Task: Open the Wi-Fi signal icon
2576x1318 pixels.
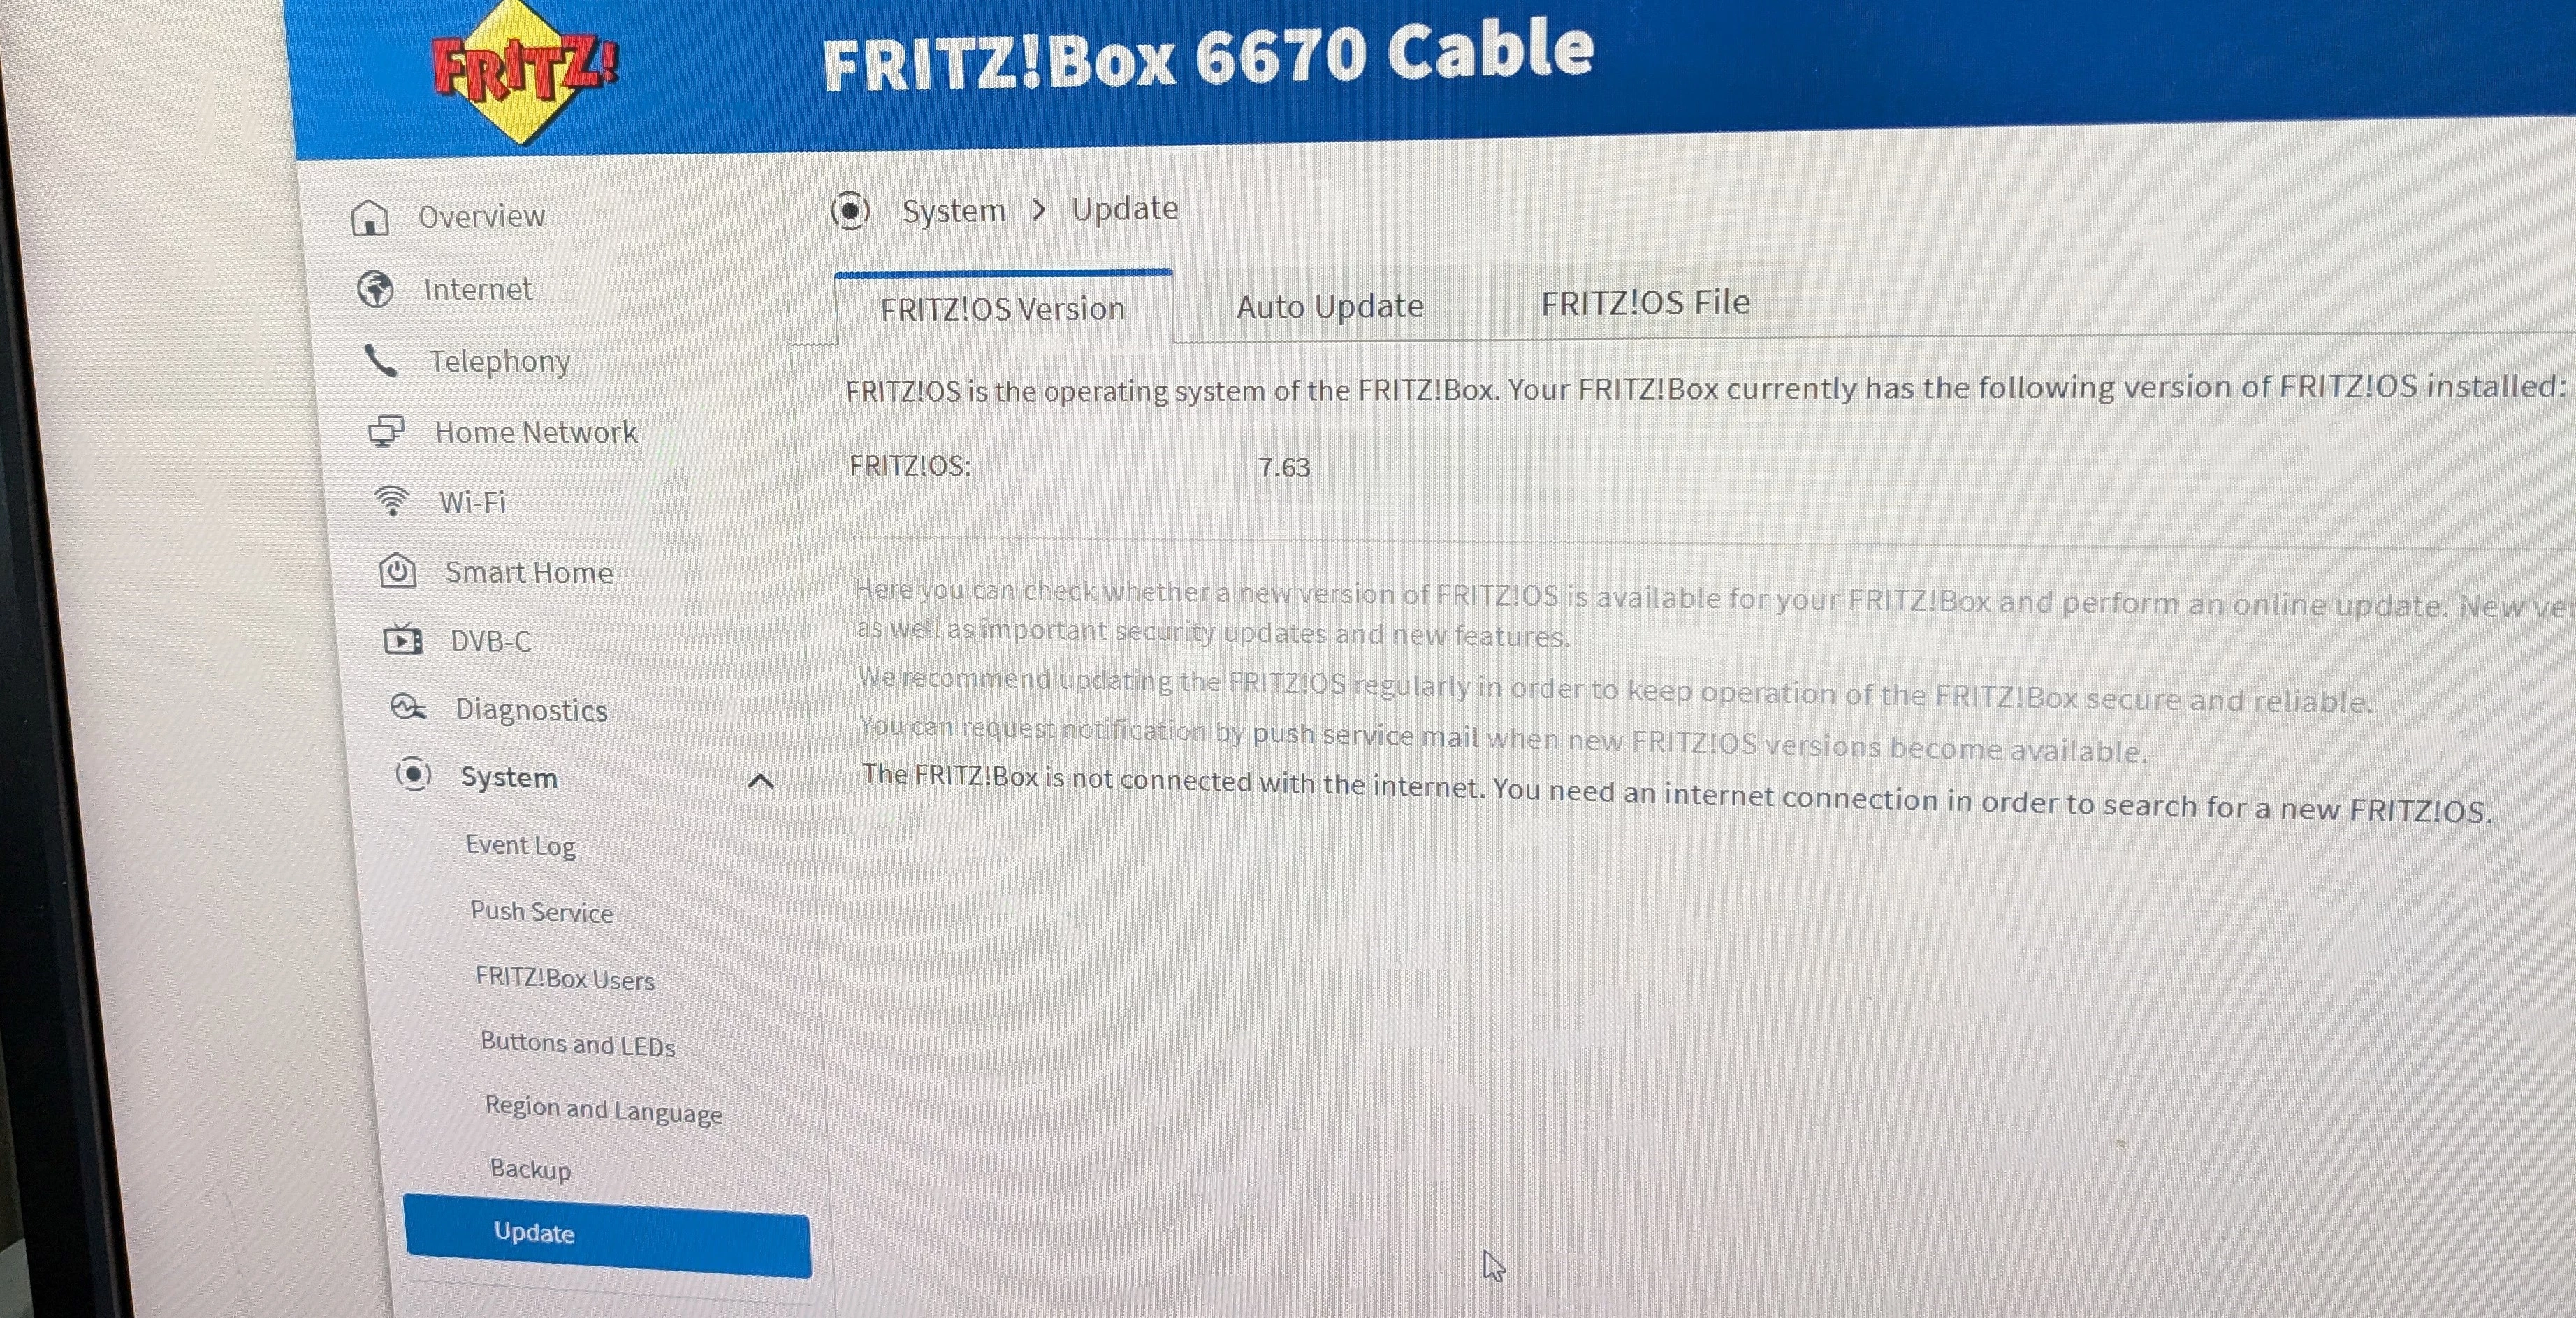Action: (391, 501)
